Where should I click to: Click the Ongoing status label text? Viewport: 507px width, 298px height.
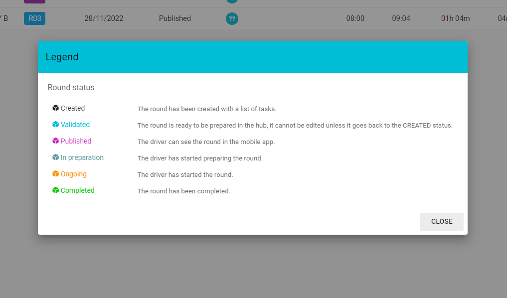click(x=74, y=174)
